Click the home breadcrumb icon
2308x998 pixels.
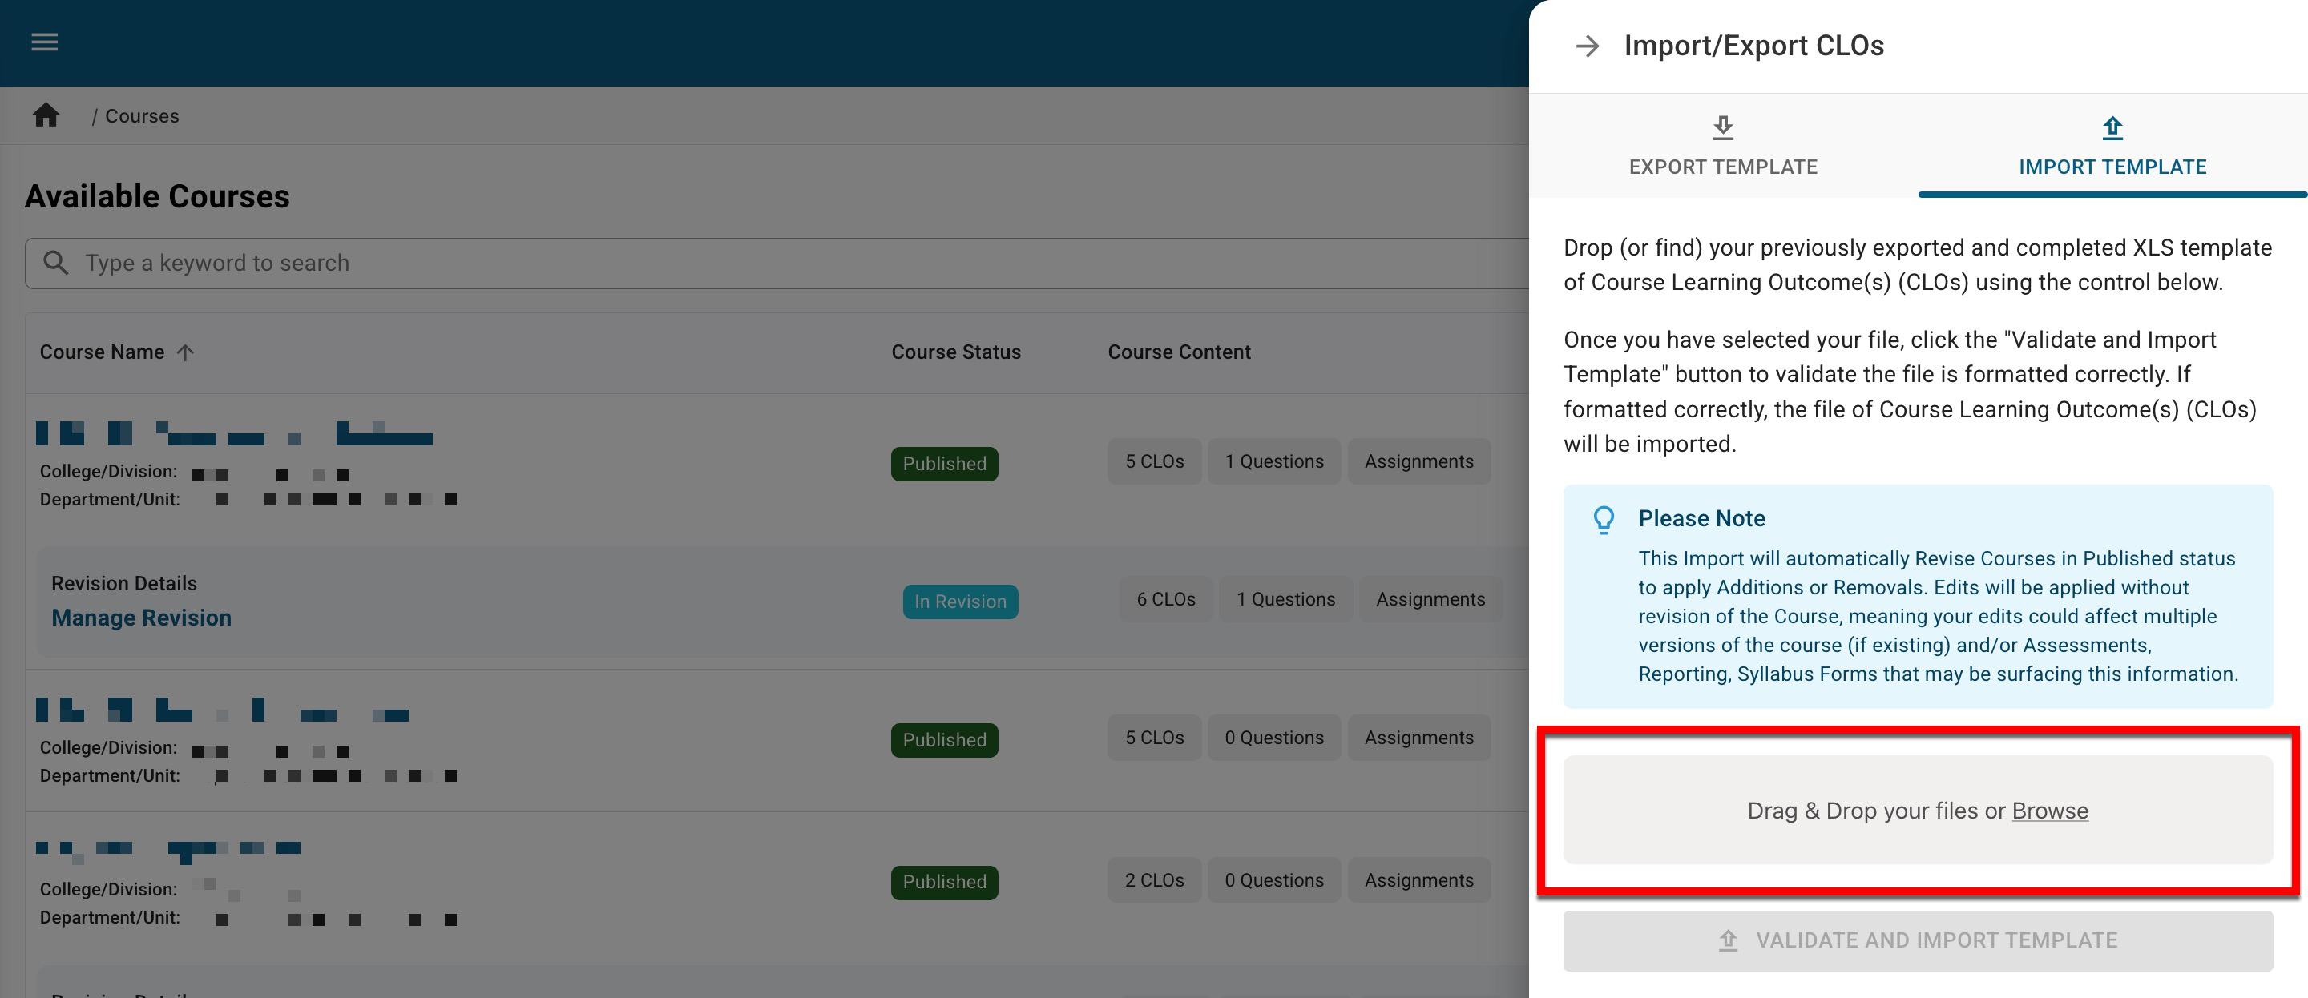[x=46, y=115]
